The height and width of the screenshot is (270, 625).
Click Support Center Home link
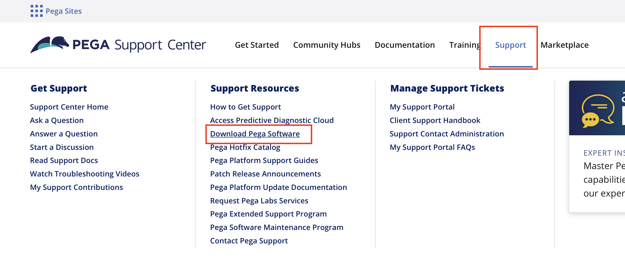(69, 107)
